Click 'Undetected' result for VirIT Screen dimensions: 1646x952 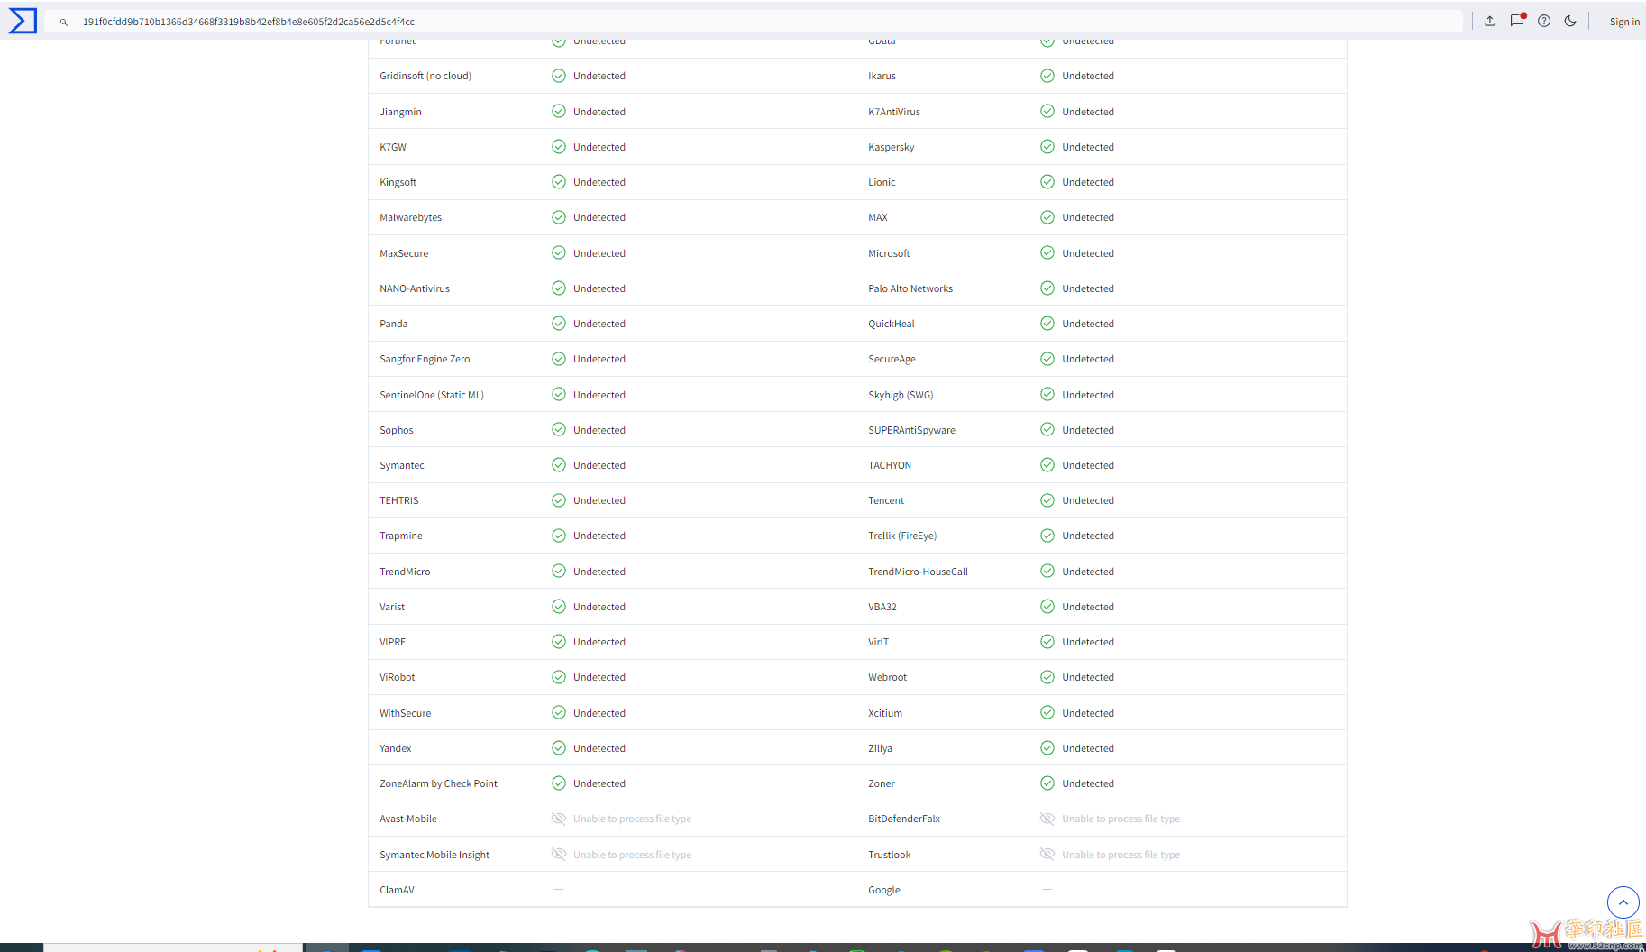point(1088,642)
